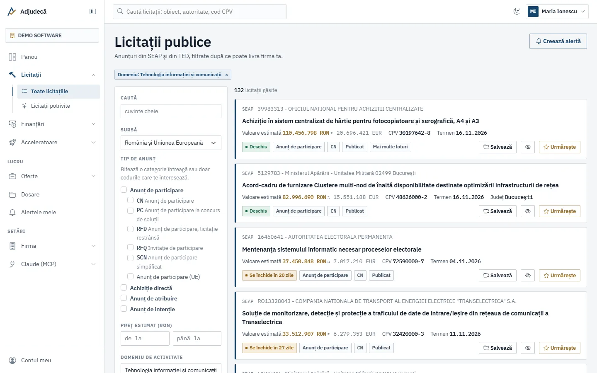Image resolution: width=597 pixels, height=373 pixels.
Task: Check PC Anunț de participare la concurs checkbox
Action: (130, 210)
